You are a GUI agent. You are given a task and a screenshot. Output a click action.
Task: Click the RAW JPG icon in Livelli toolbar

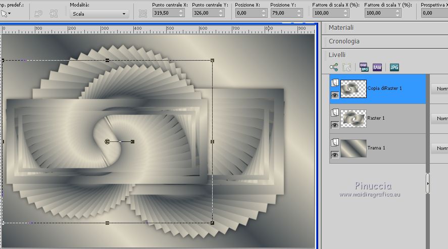click(x=364, y=67)
